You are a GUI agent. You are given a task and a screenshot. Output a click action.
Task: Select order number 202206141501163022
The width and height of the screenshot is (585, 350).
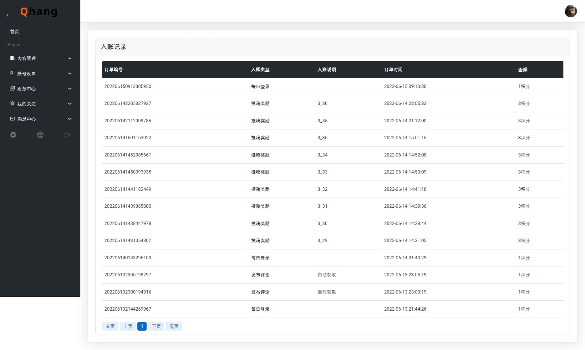click(128, 138)
